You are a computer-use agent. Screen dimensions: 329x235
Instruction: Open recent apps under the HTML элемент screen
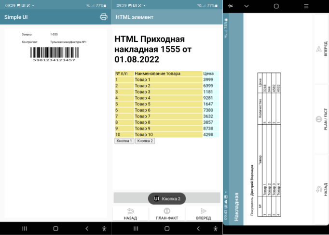click(x=136, y=228)
